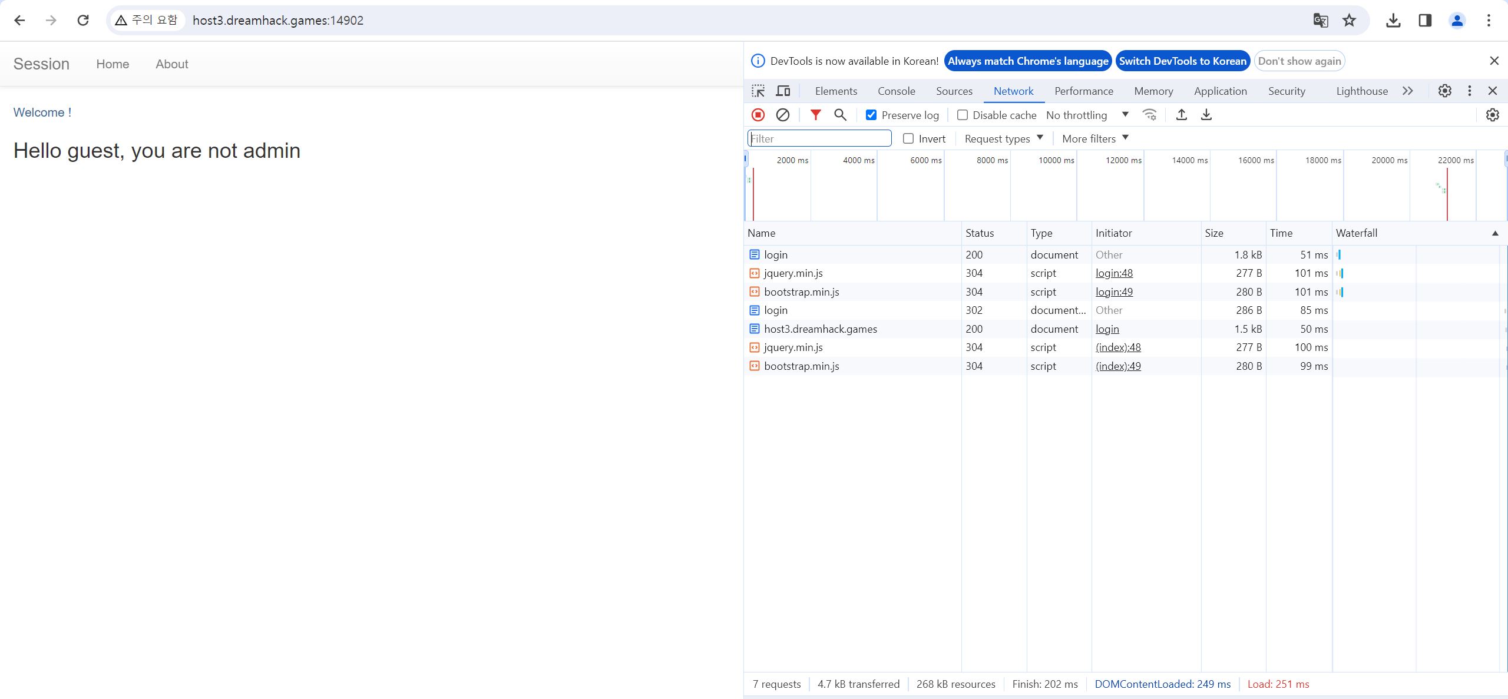Open the network search magnifier
The image size is (1508, 699).
click(841, 115)
